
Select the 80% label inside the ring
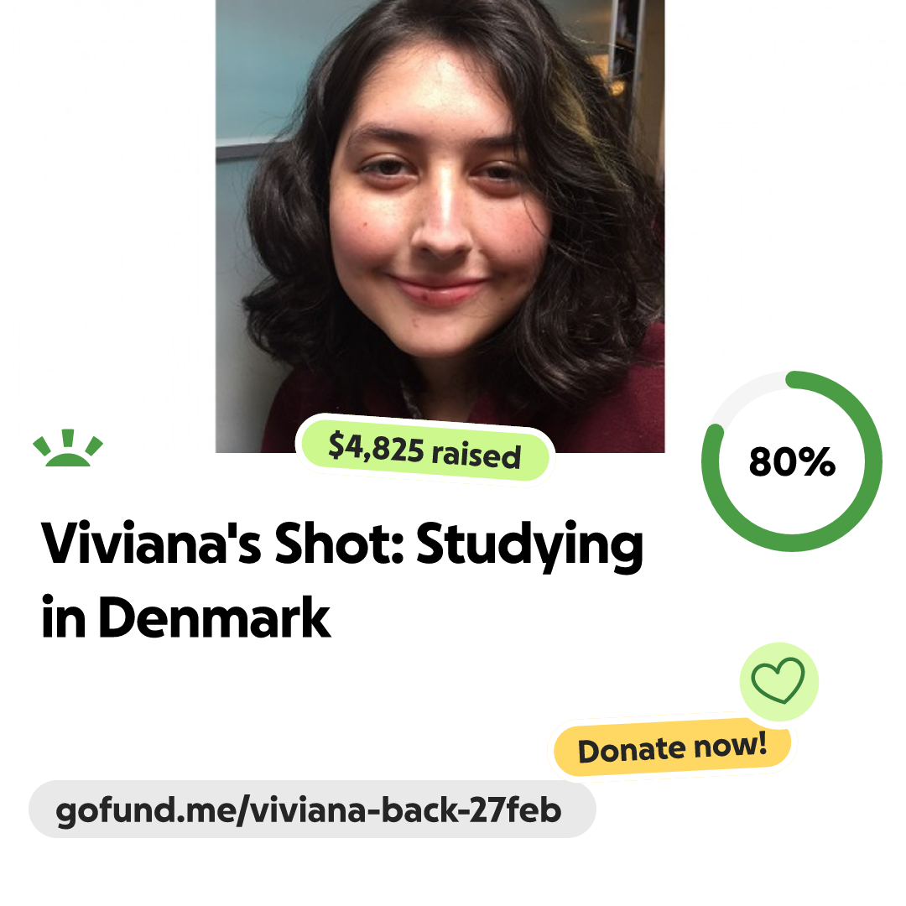(x=792, y=461)
